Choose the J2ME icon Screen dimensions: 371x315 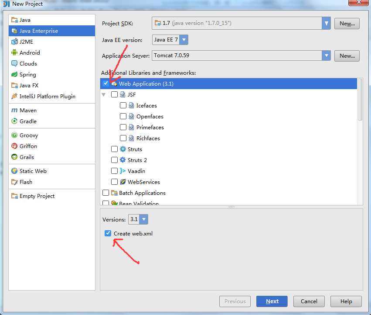coord(14,42)
